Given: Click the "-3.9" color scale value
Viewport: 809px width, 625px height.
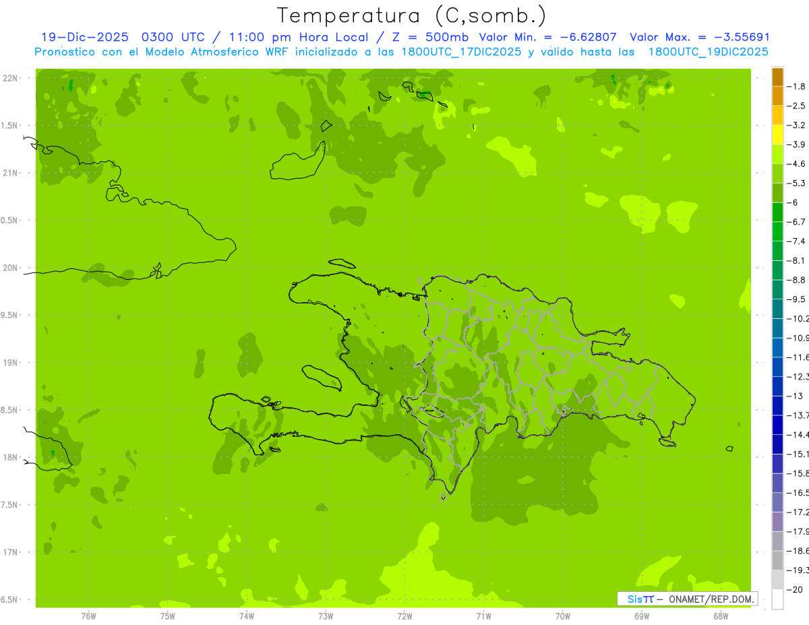Looking at the screenshot, I should [x=797, y=144].
